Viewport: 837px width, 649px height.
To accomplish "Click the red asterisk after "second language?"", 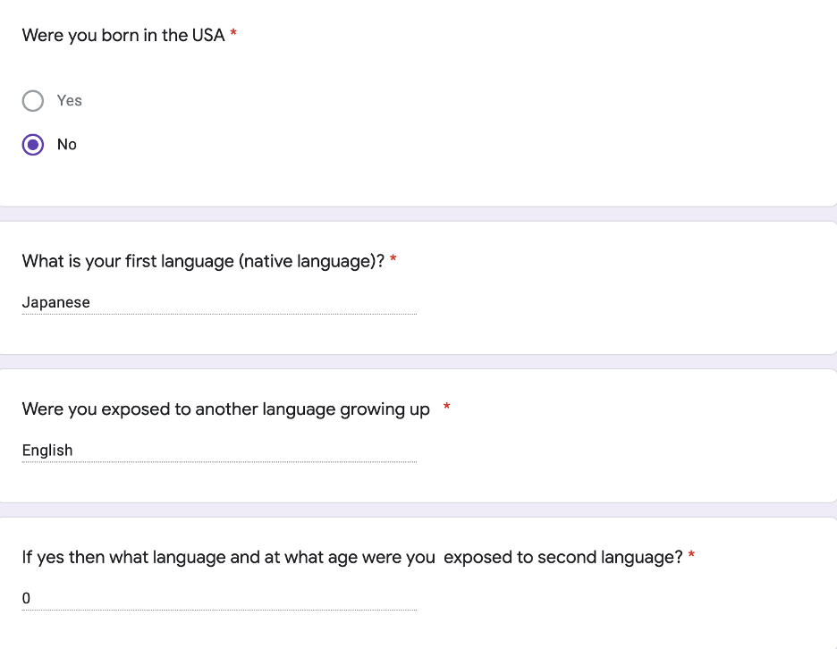I will (x=691, y=555).
